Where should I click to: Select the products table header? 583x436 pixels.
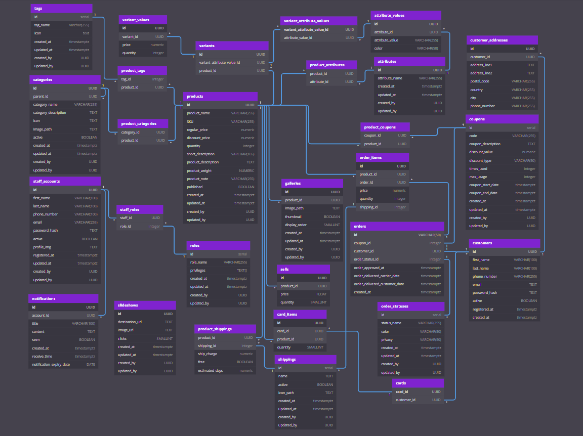pos(220,96)
